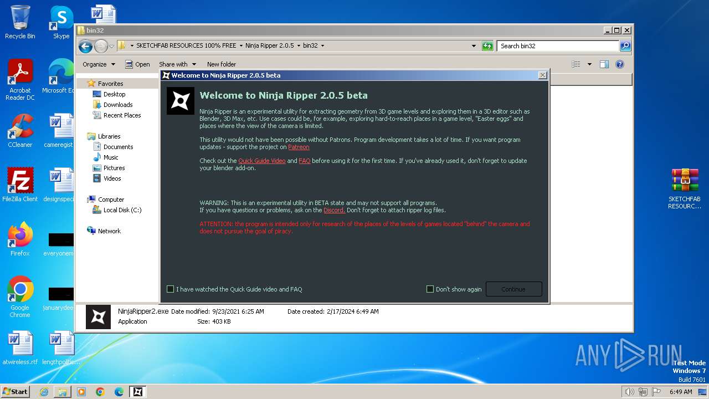
Task: Select the Skype desktop icon
Action: [61, 22]
